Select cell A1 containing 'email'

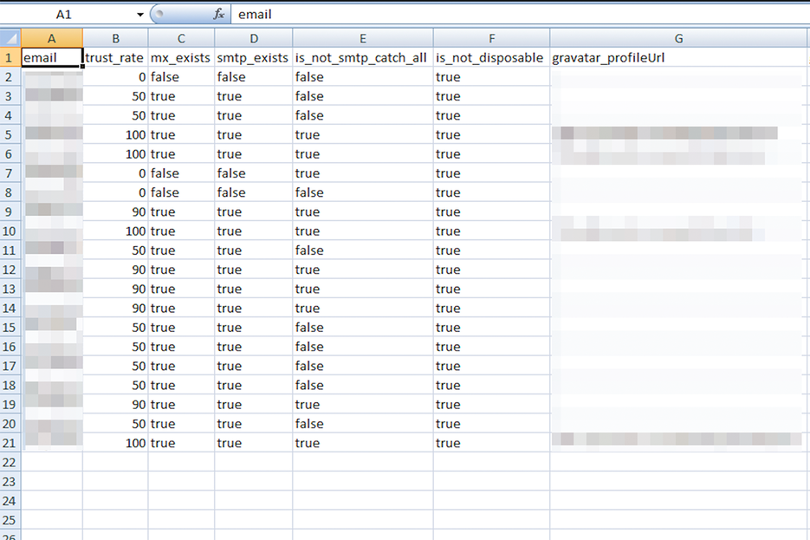[51, 57]
